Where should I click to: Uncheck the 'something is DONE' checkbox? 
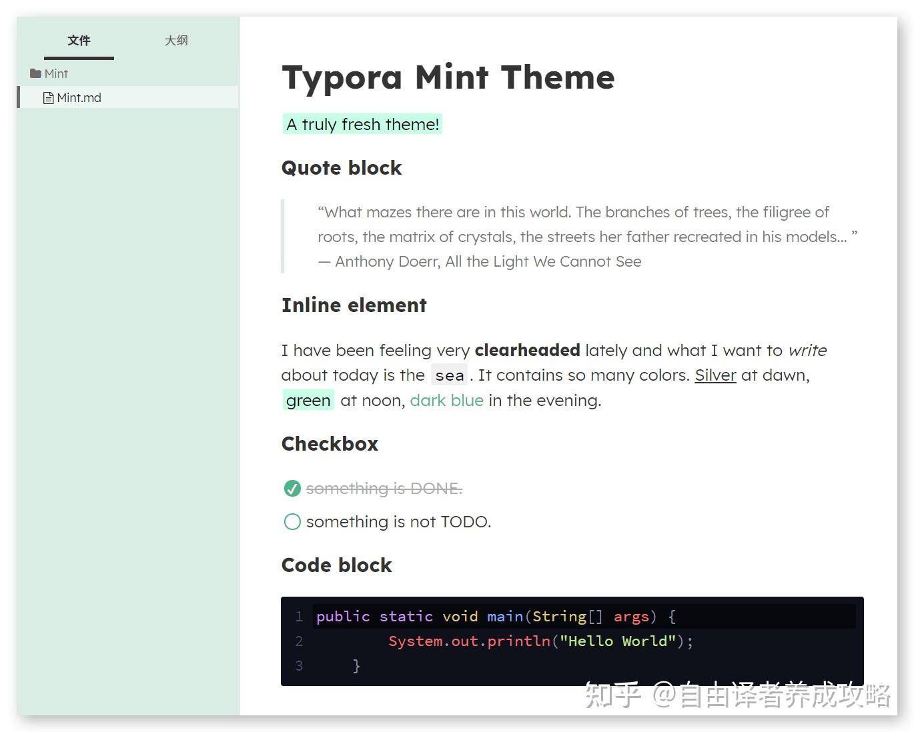(292, 489)
